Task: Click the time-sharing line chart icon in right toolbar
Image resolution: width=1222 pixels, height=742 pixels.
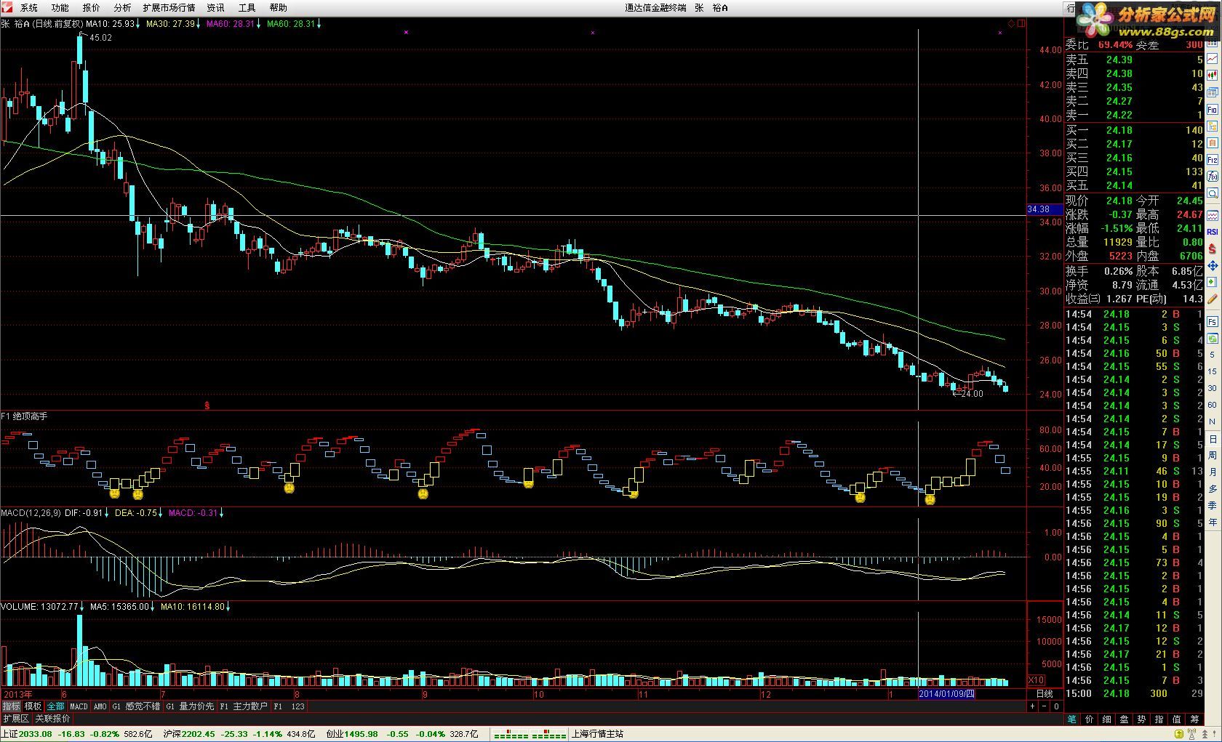Action: (1213, 58)
